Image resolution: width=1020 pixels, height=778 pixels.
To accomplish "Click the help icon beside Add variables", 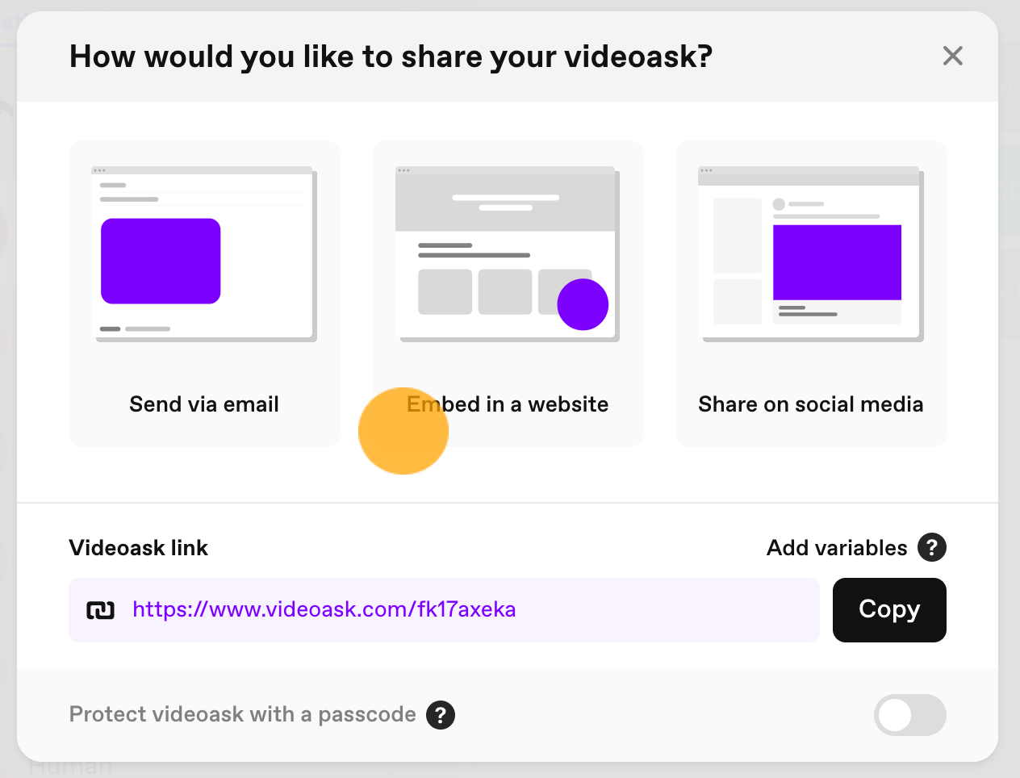I will click(x=932, y=547).
